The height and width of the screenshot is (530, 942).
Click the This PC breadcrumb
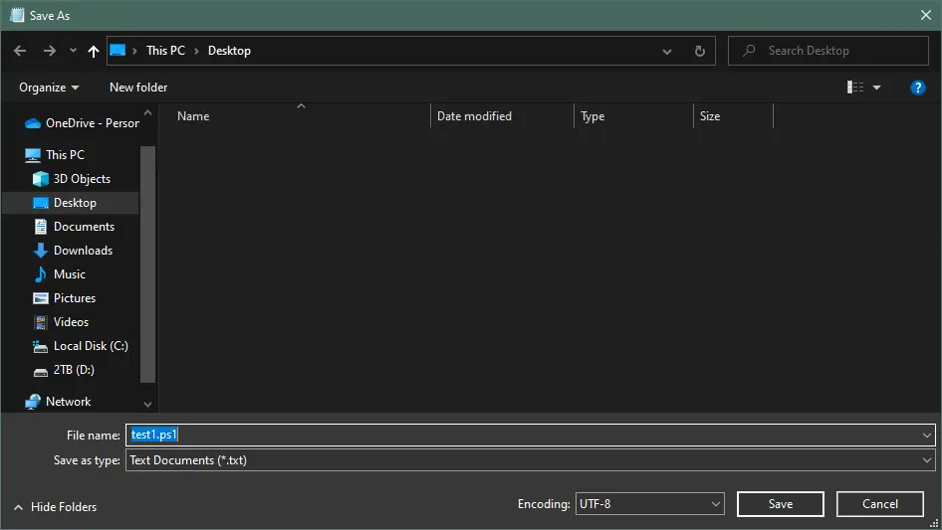(x=166, y=51)
